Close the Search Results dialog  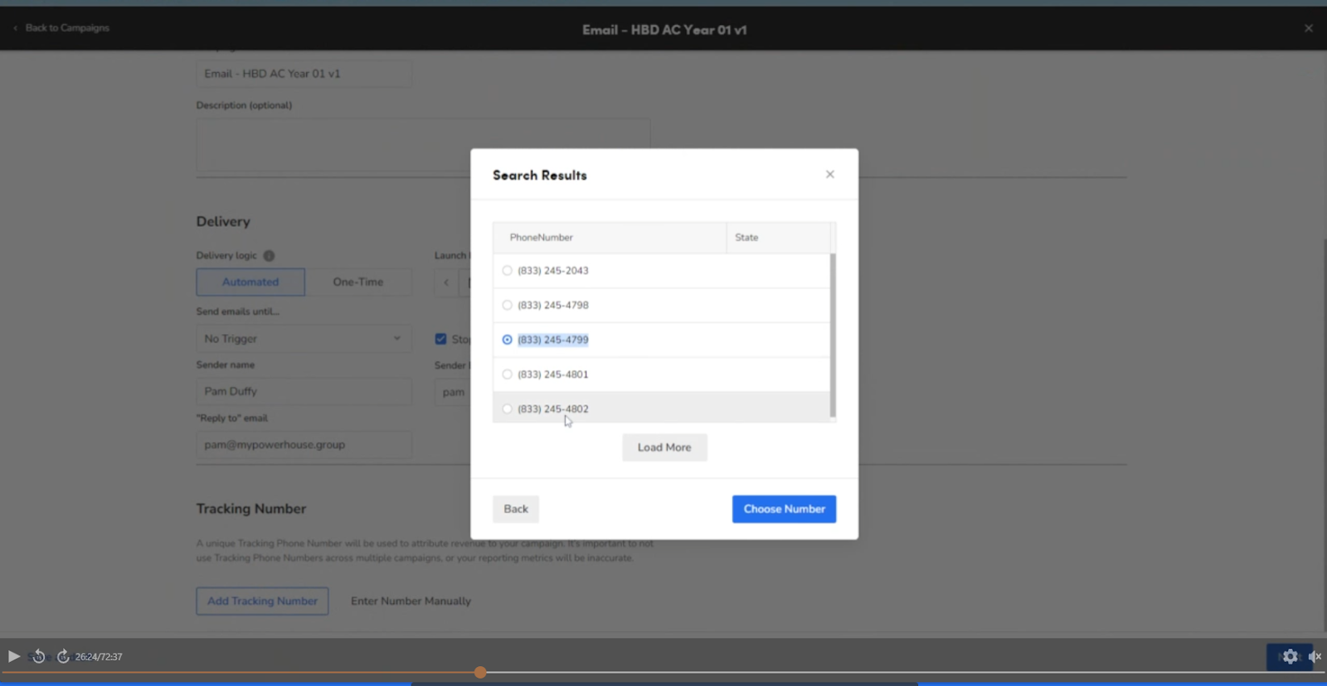click(829, 174)
